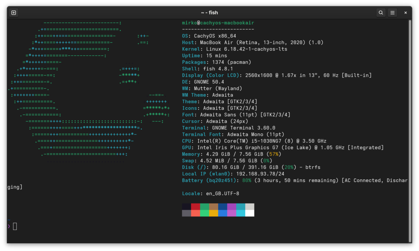Click the Battery line "80% (3 hours, 50 mins remaining)"
Viewport: 419px width, 251px height.
point(295,180)
